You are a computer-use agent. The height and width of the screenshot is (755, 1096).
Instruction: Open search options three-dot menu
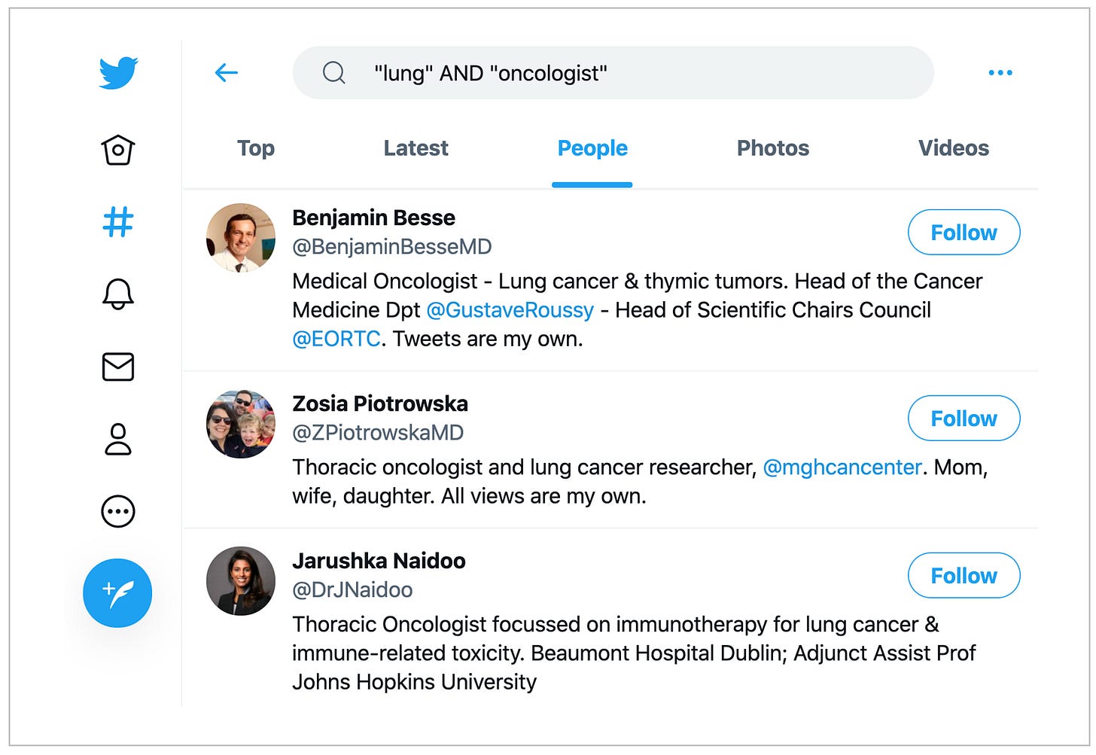pyautogui.click(x=1000, y=72)
